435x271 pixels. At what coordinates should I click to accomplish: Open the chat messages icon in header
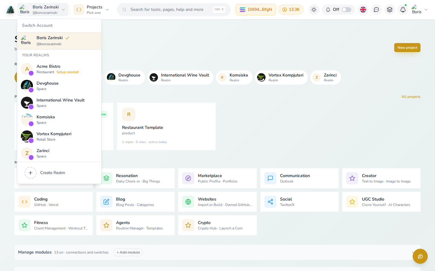[376, 10]
